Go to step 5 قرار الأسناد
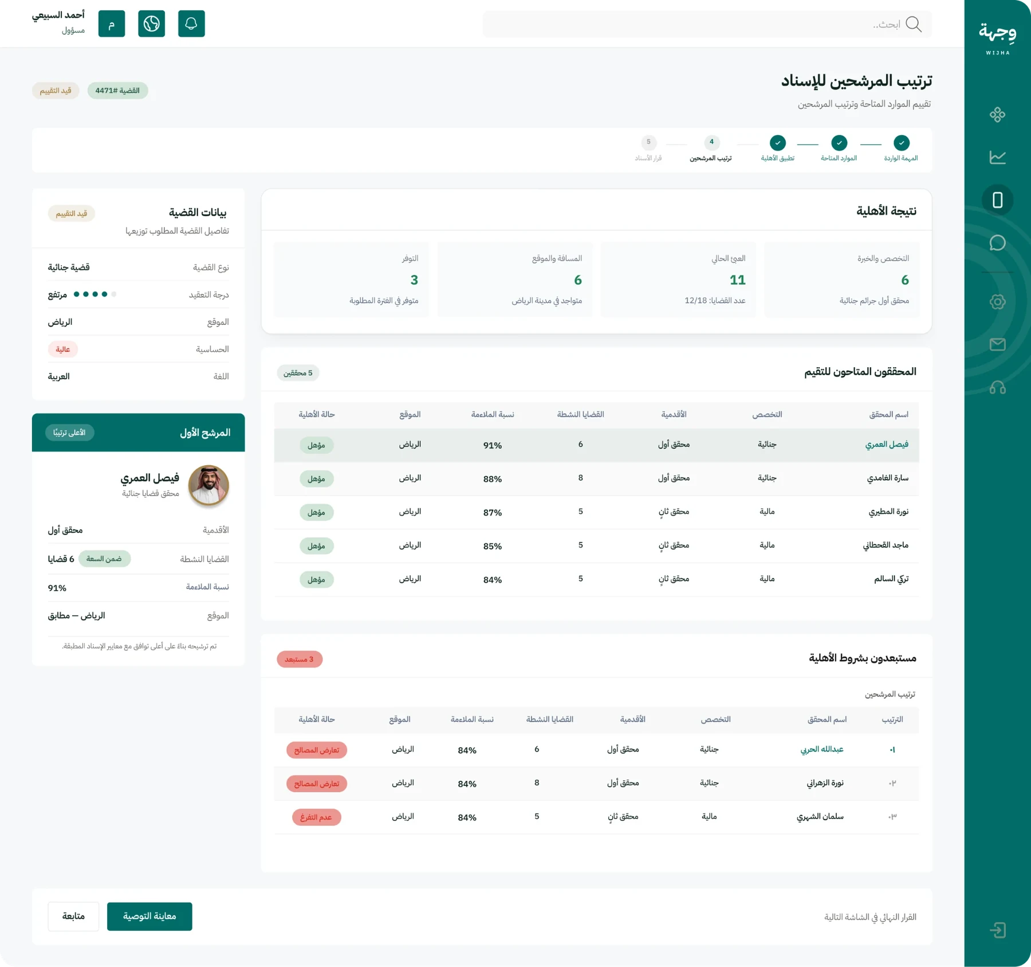This screenshot has width=1031, height=967. click(648, 148)
